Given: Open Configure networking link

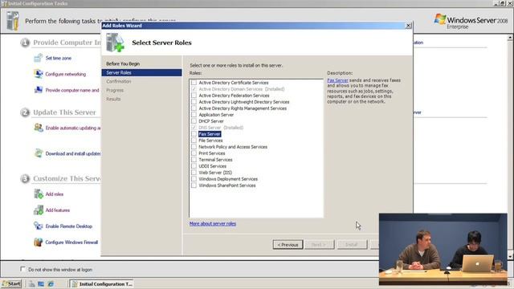Looking at the screenshot, I should pos(66,74).
